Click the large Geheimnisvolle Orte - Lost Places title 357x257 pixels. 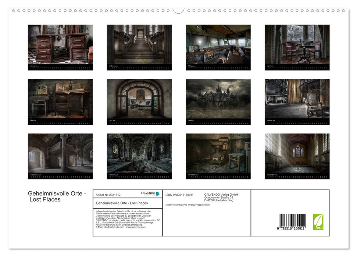pos(57,196)
